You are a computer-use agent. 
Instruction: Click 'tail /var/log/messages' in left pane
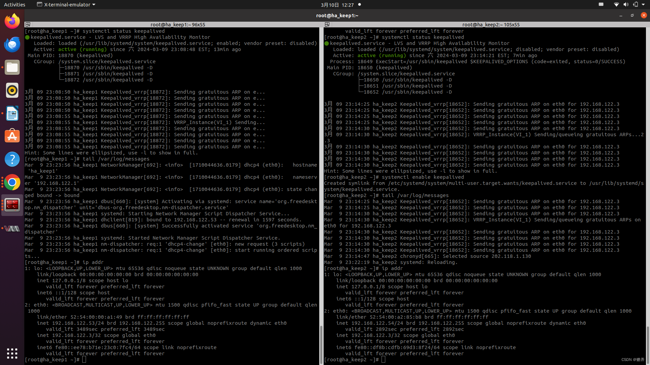[x=116, y=159]
